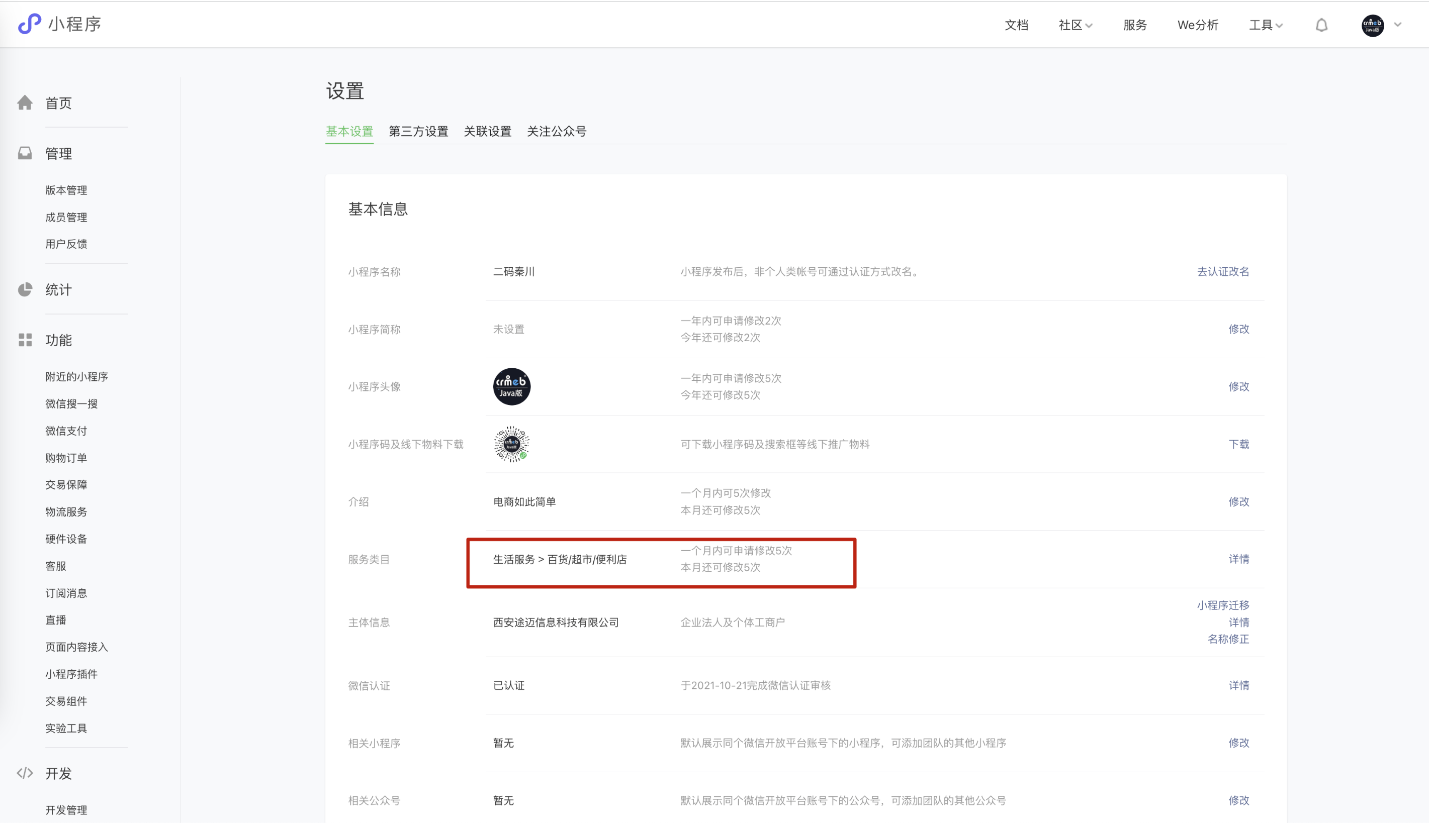Click 生活服务 > 百货/超市/便利店 text

click(560, 559)
